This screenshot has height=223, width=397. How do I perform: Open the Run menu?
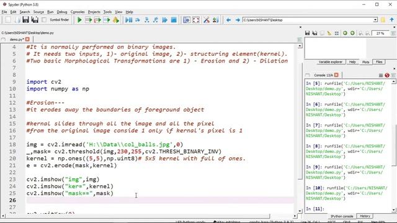click(50, 12)
